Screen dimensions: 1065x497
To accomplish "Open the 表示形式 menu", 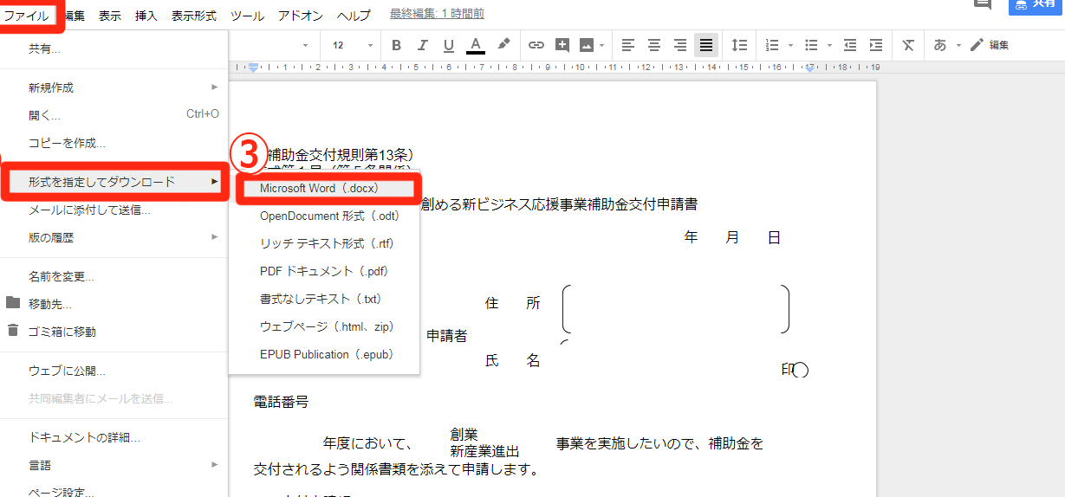I will point(194,15).
